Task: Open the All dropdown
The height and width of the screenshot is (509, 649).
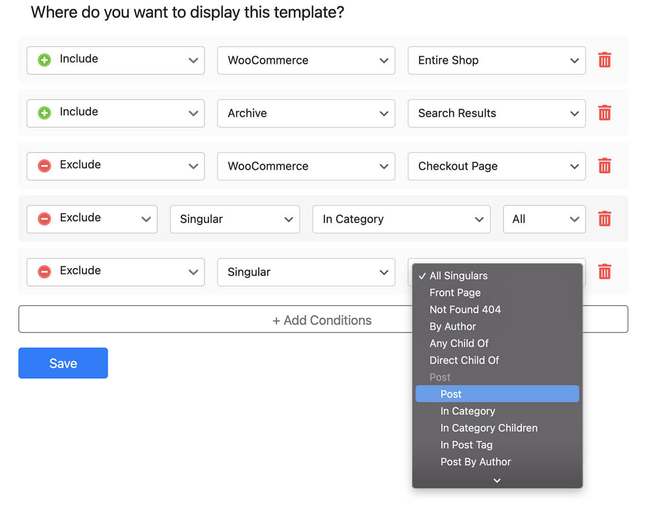Action: [544, 219]
